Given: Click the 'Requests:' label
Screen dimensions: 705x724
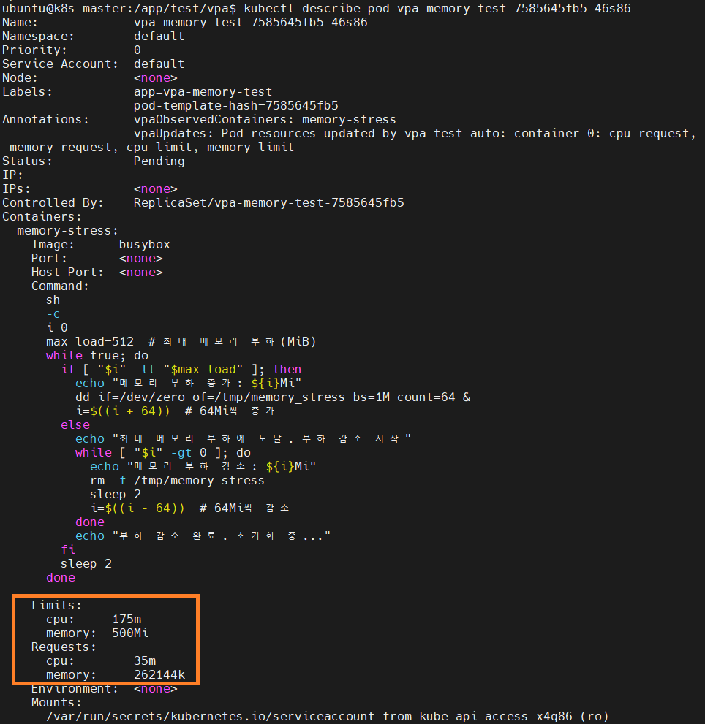Looking at the screenshot, I should click(x=64, y=647).
